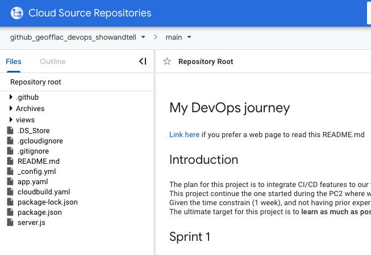Open the package-lock.json file
Screen dimensions: 371x255
tap(48, 202)
